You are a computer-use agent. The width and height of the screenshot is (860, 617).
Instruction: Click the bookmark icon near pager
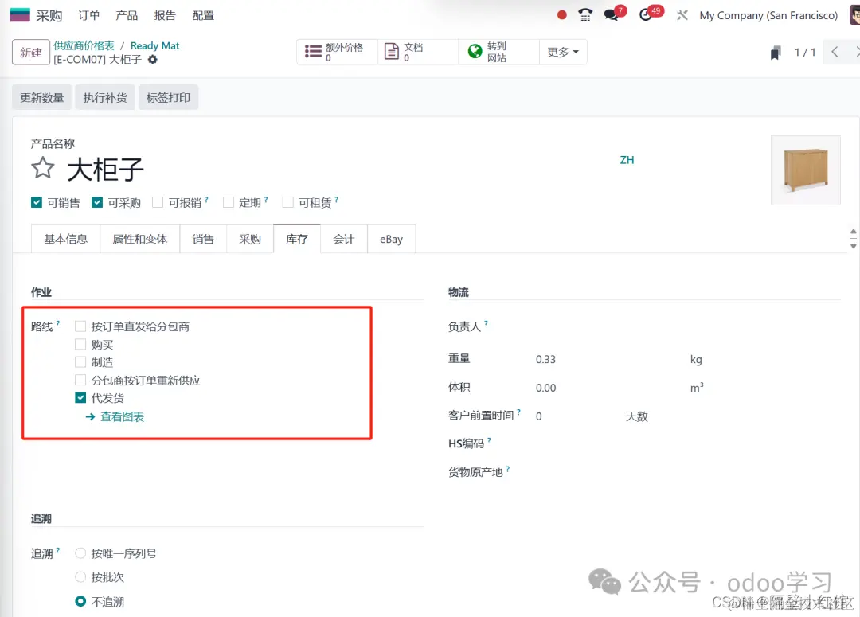tap(775, 53)
